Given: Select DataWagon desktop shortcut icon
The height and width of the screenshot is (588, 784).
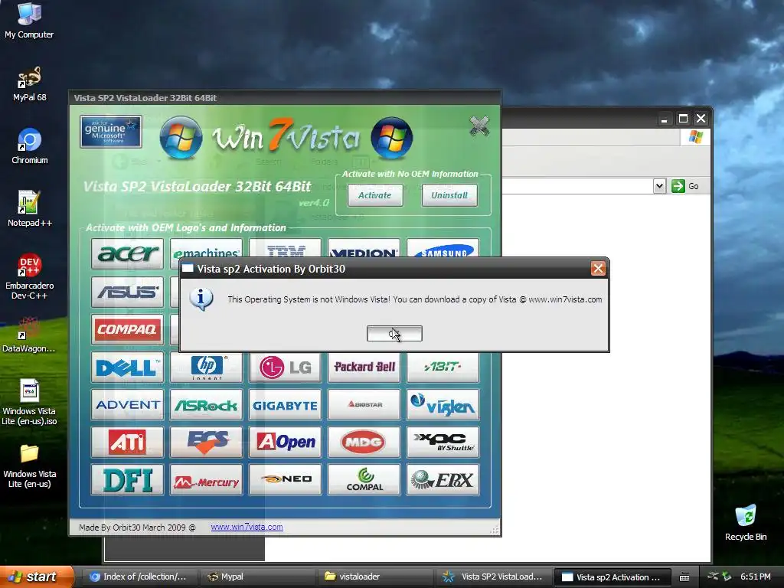Looking at the screenshot, I should tap(29, 335).
